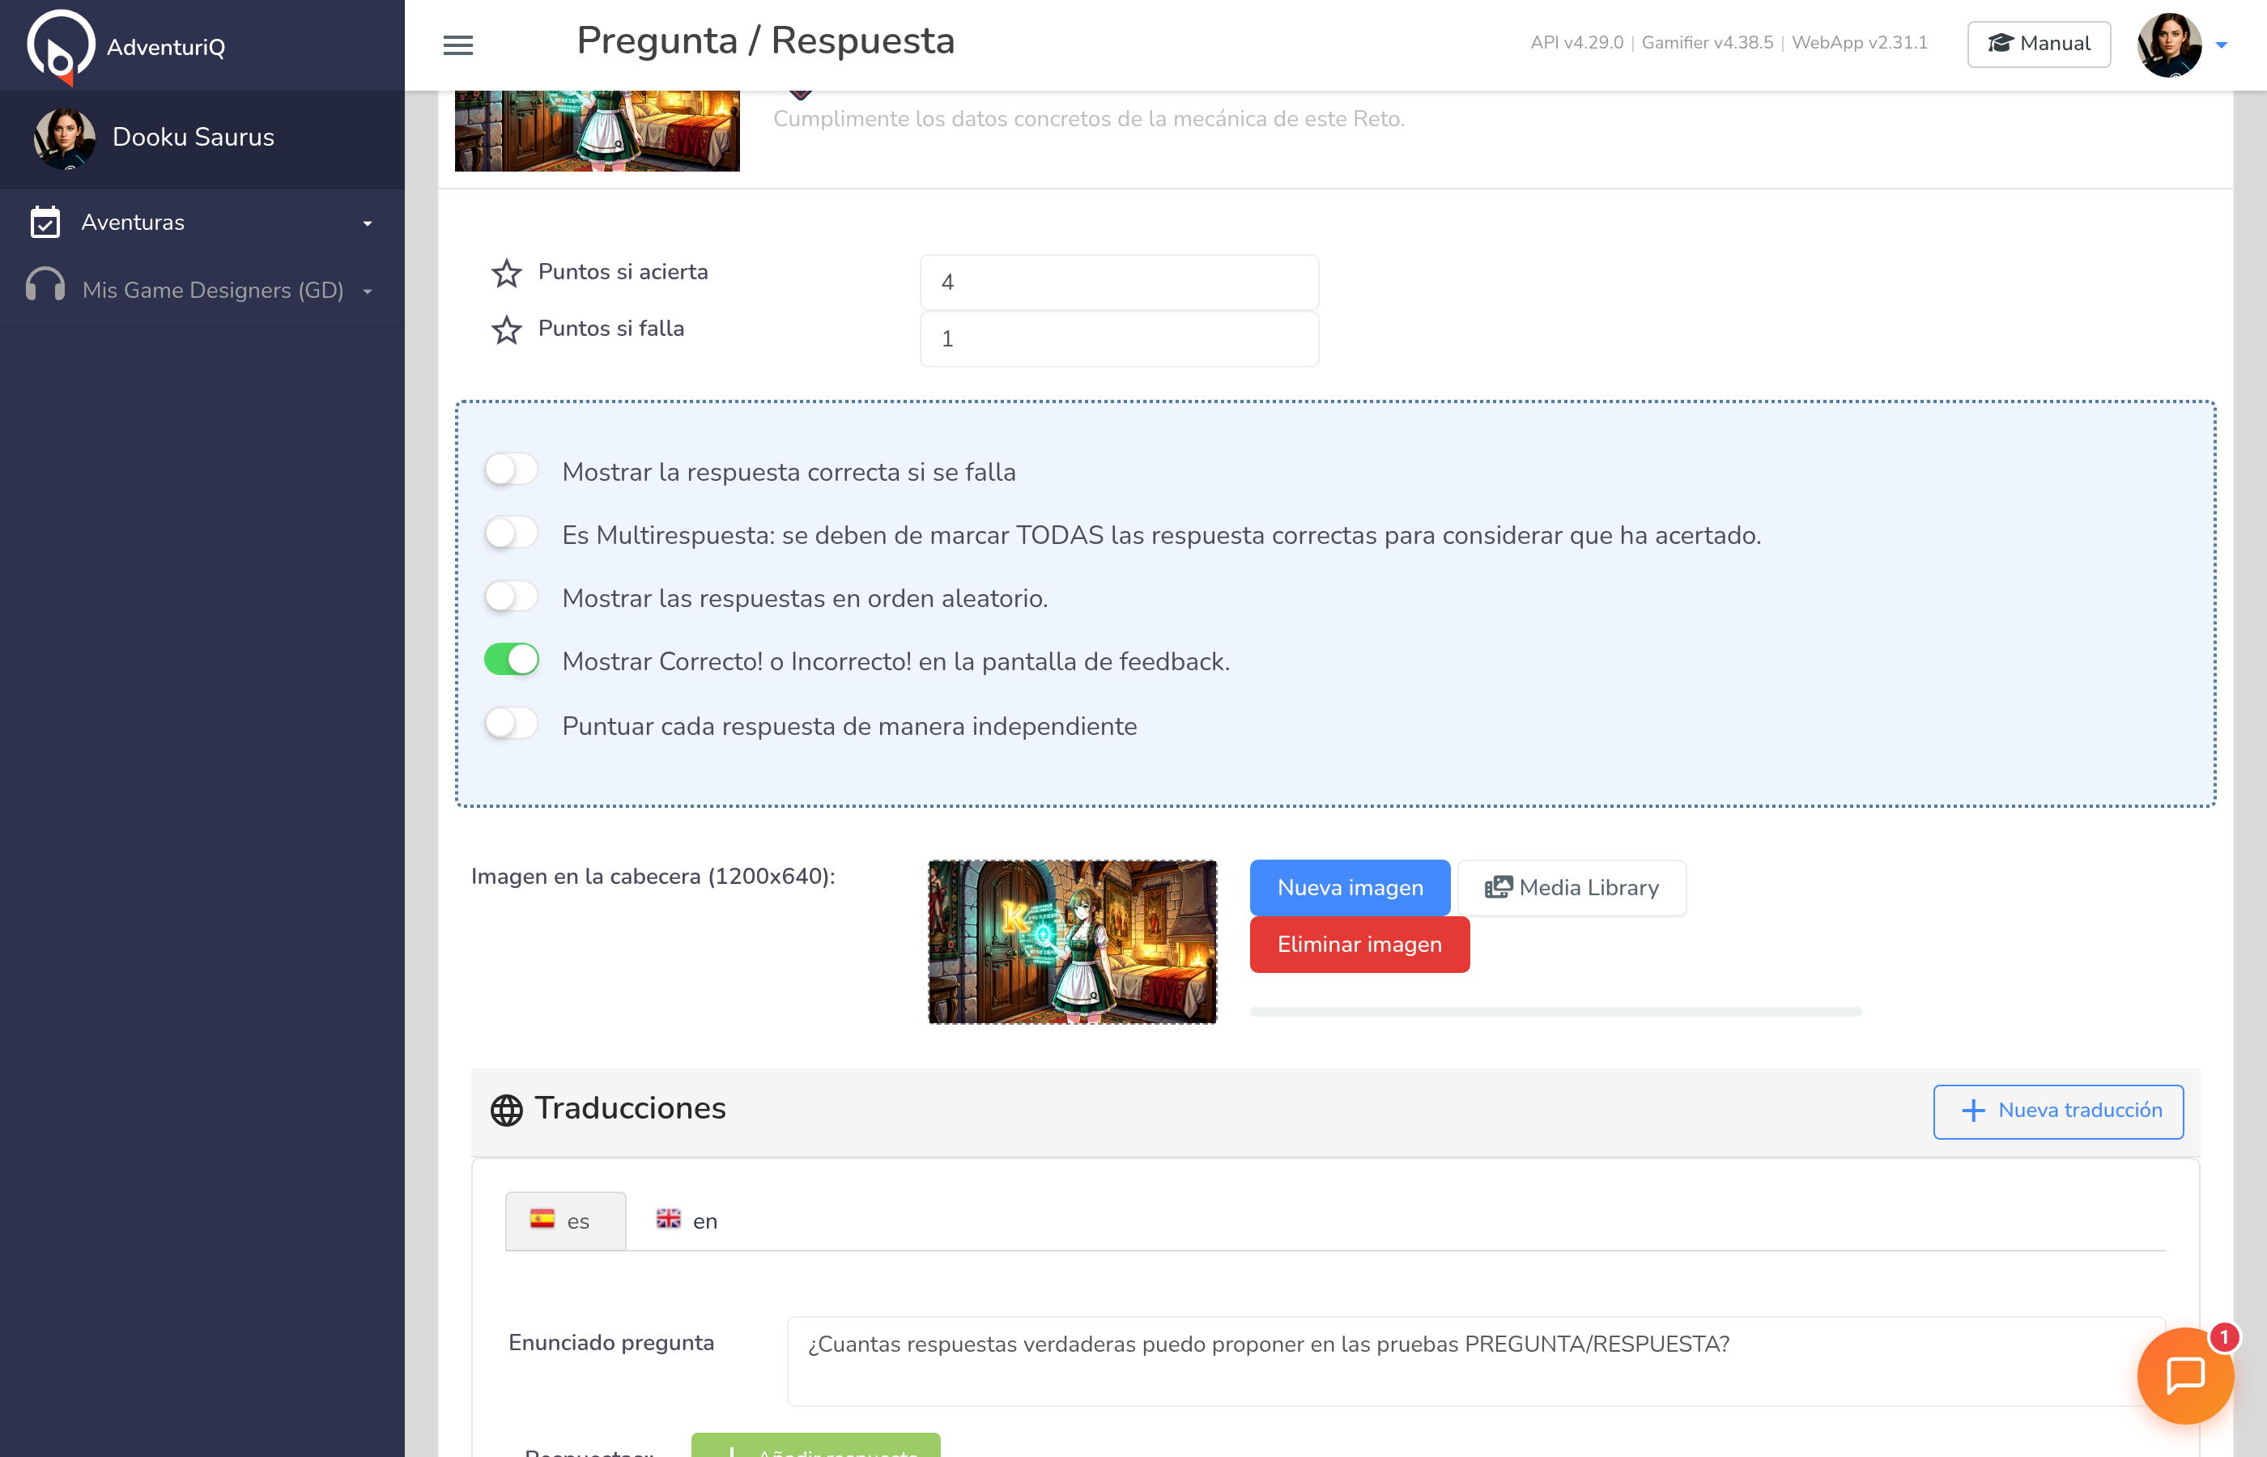This screenshot has height=1457, width=2267.
Task: Click the green Añadir respuesta button
Action: click(x=815, y=1445)
